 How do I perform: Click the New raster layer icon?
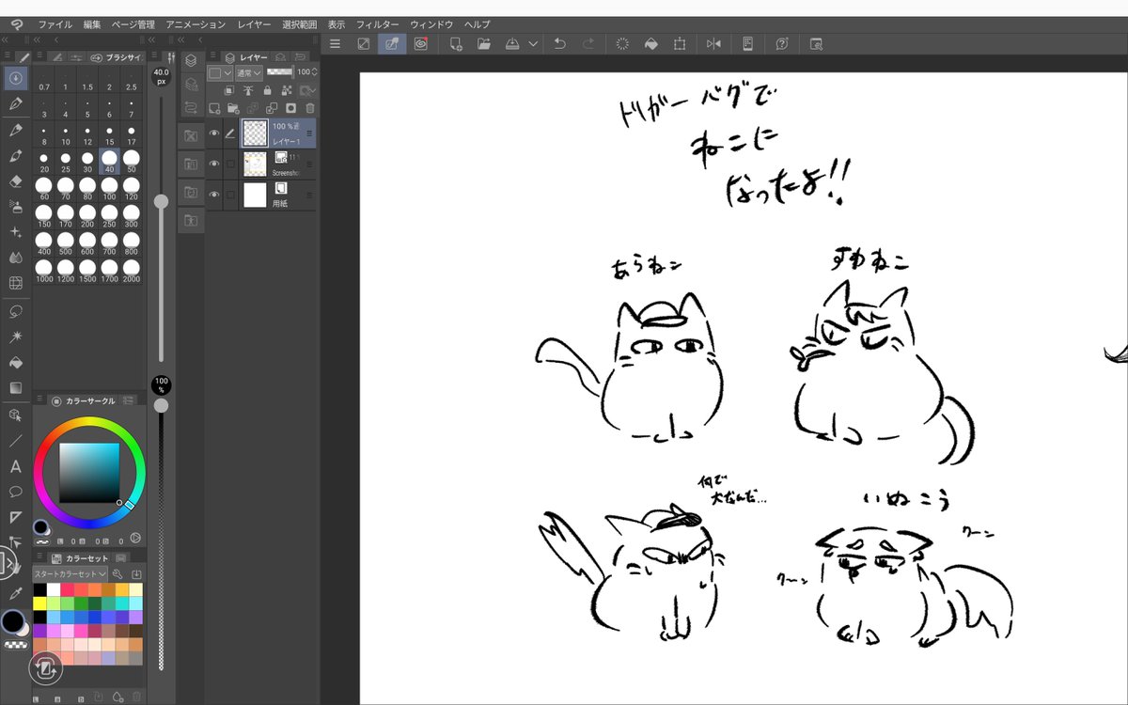pos(215,108)
